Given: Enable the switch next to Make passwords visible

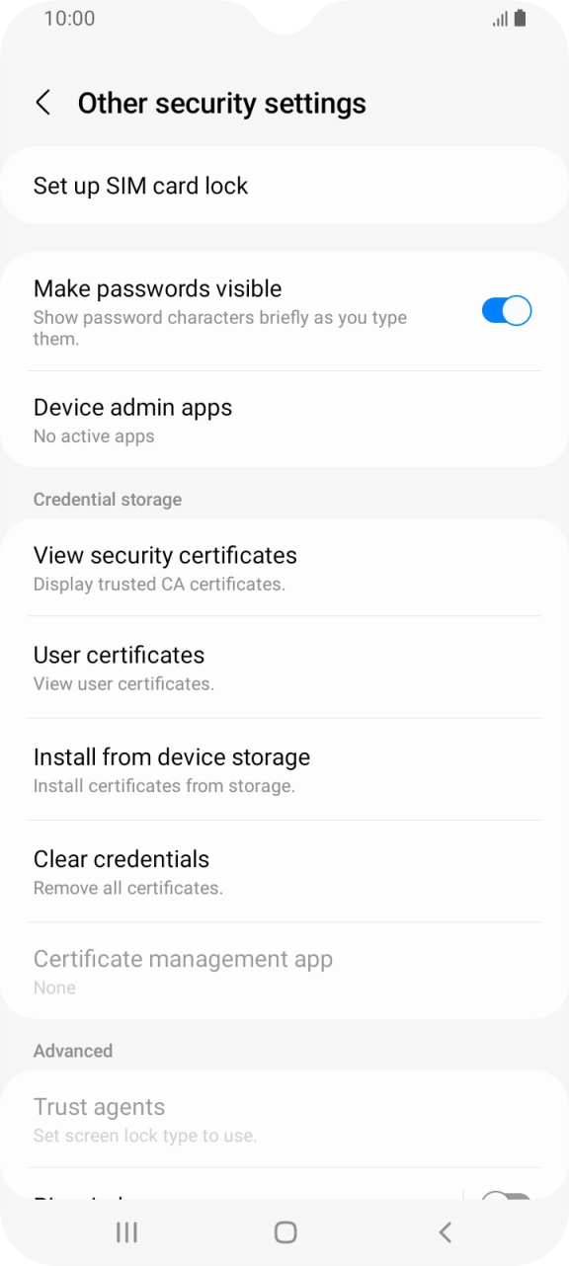Looking at the screenshot, I should (506, 310).
